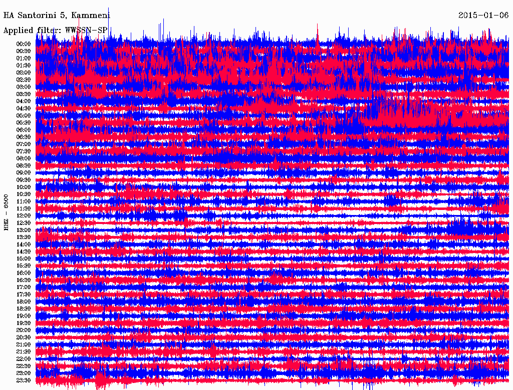Select the 19:30 time label

coord(24,323)
